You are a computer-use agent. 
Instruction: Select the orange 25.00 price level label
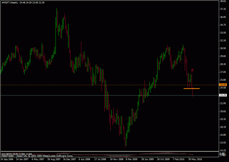[x=223, y=85]
